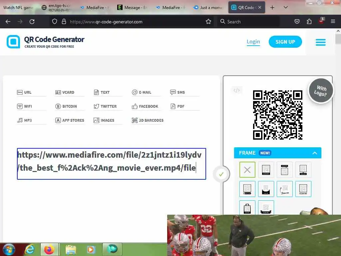The height and width of the screenshot is (256, 341).
Task: Open the uBlock extension icon
Action: pos(321,21)
